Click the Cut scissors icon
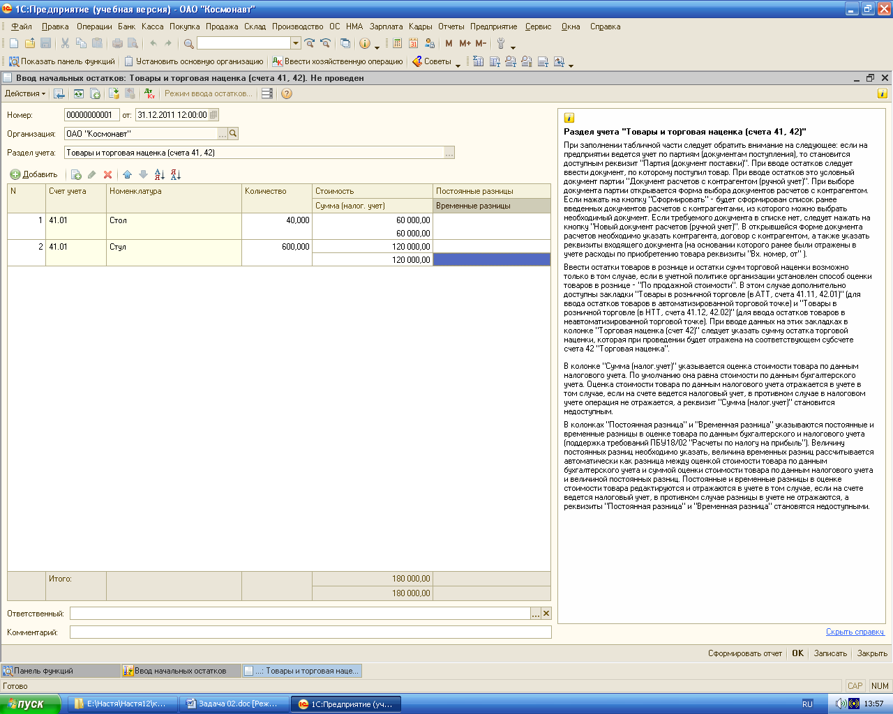 [65, 43]
